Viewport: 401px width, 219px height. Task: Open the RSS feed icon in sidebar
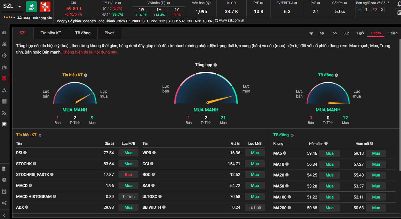tap(4, 113)
